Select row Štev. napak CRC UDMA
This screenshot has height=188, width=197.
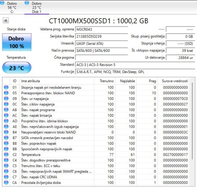[96, 177]
